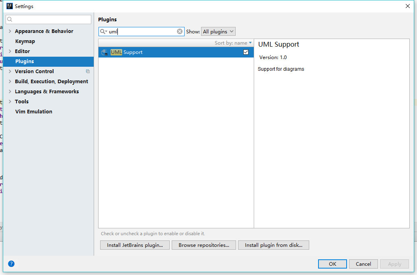Open Vim Emulation settings
The width and height of the screenshot is (417, 275).
coord(34,111)
